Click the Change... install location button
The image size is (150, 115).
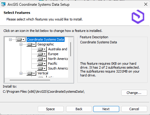coord(134,93)
